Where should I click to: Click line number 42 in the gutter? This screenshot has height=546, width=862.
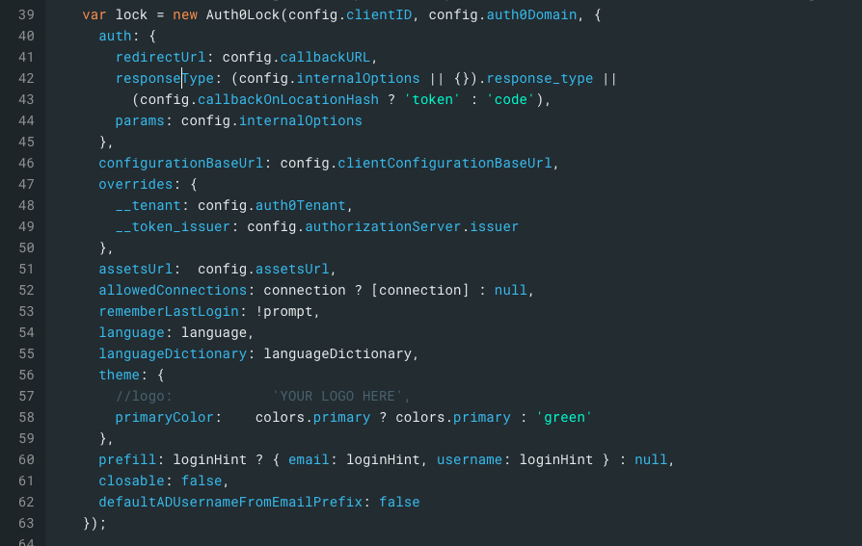click(x=26, y=79)
